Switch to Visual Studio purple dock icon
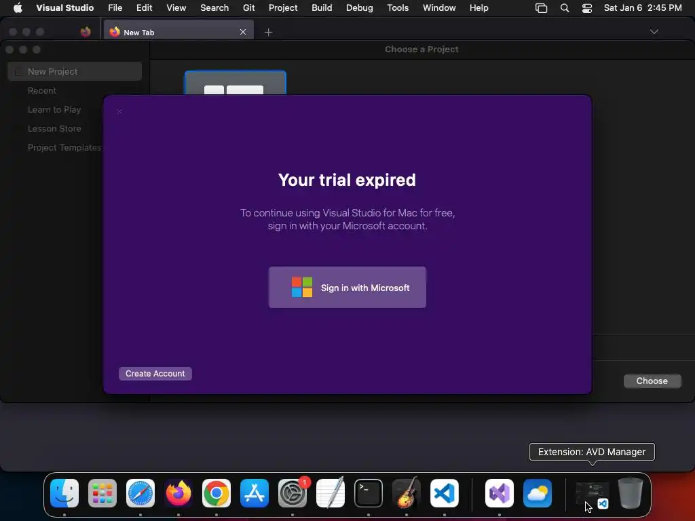Viewport: 695px width, 521px height. coord(500,493)
